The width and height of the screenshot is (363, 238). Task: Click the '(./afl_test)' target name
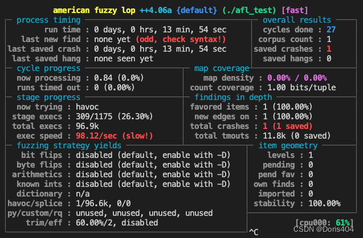(249, 11)
